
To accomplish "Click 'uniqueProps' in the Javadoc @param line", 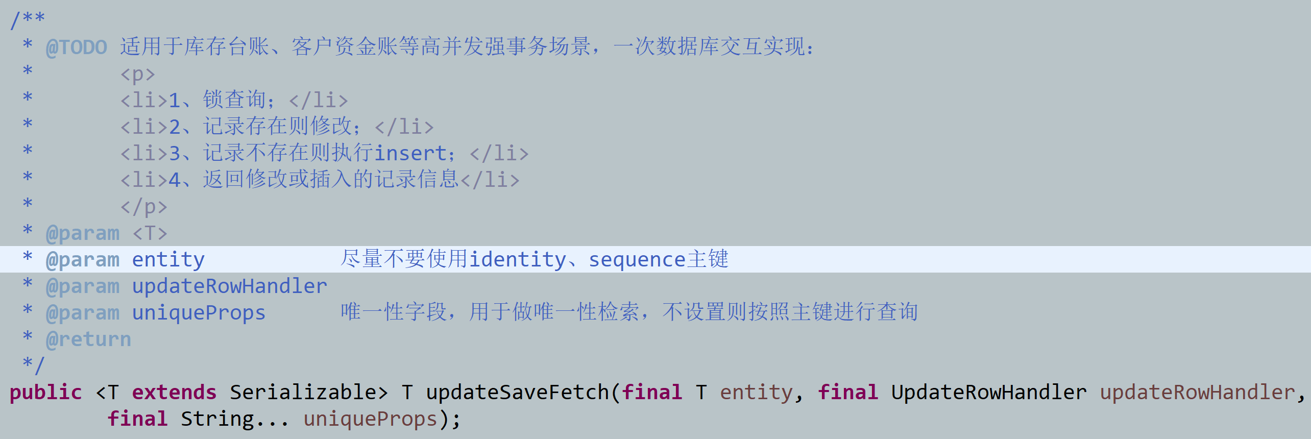I will pyautogui.click(x=199, y=313).
